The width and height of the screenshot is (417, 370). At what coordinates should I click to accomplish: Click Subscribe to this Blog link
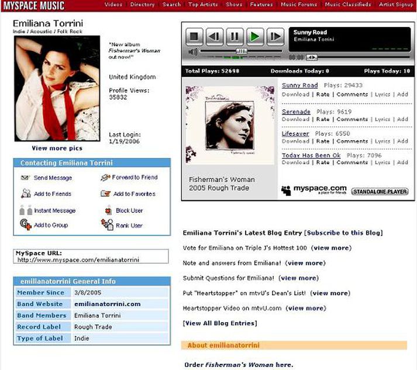click(343, 233)
